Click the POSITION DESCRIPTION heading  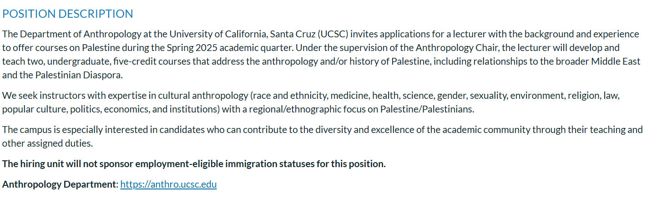68,14
